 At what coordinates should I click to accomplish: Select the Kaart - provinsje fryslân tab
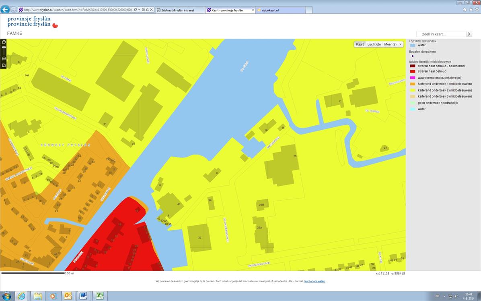pos(230,10)
